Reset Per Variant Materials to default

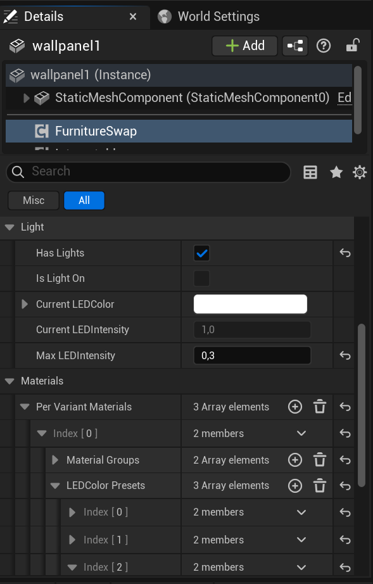[x=345, y=407]
